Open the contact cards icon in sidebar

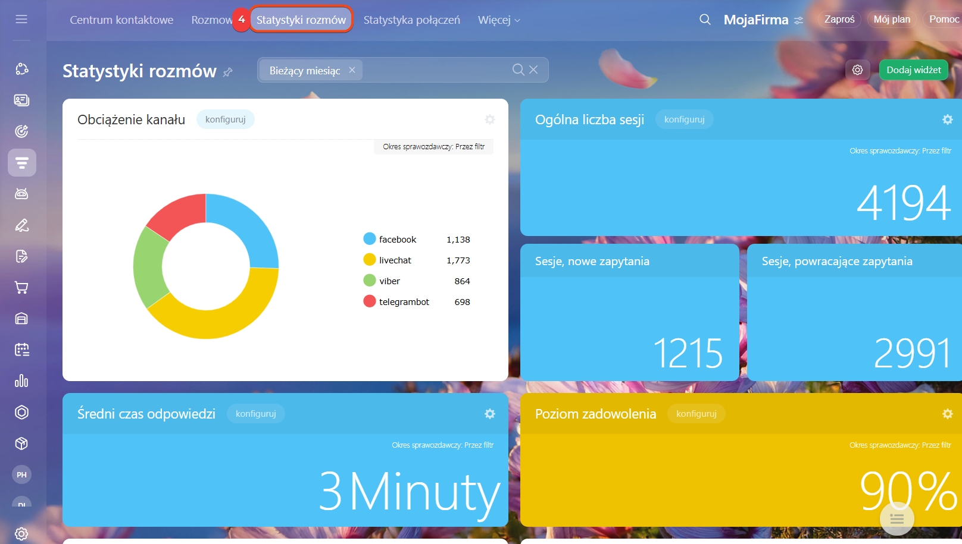(21, 100)
